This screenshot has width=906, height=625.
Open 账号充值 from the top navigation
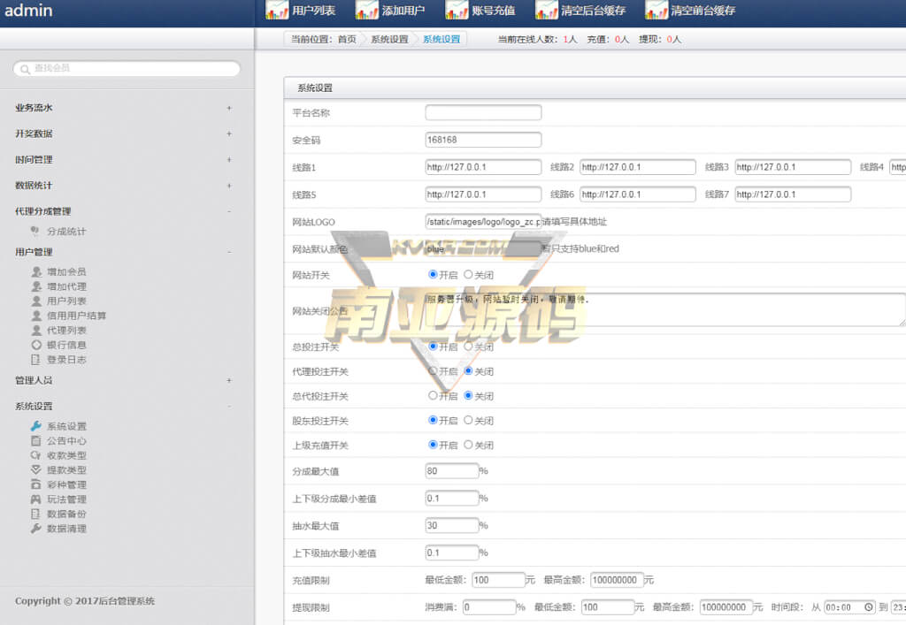494,11
